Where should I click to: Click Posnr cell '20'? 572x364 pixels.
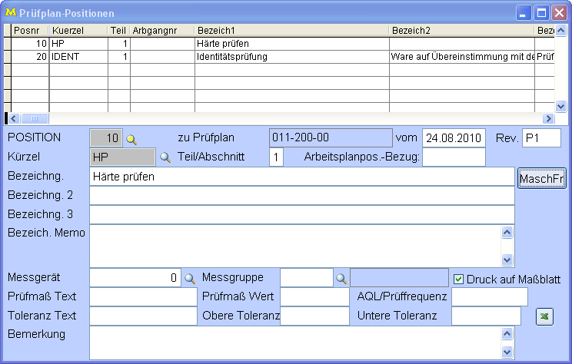pyautogui.click(x=30, y=57)
